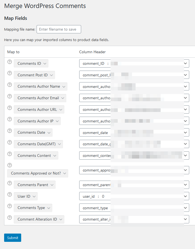Viewport: 195px width, 249px height.
Task: Open the Comments Type map-to dropdown
Action: [33, 208]
